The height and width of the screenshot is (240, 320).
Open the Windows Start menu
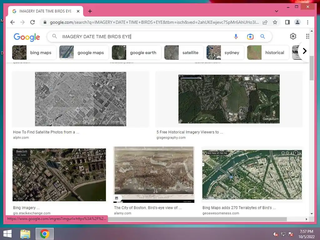(x=7, y=234)
